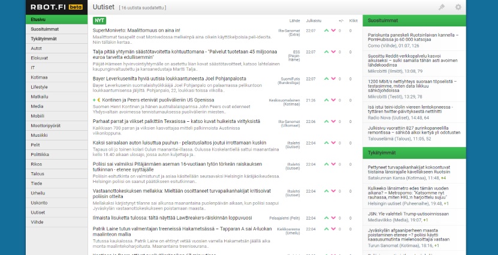Go to the Elokuvat category

click(56, 58)
